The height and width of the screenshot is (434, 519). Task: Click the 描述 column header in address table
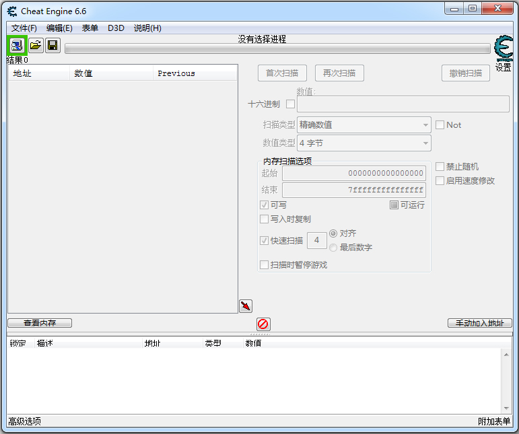88,343
